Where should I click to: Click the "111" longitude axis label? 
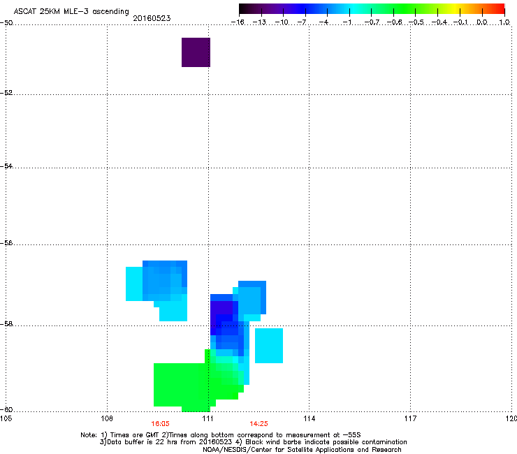point(207,418)
